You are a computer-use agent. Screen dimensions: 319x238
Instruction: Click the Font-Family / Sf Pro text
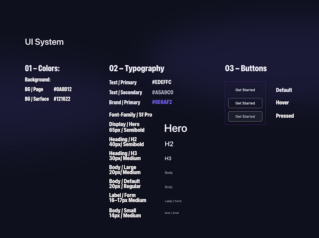click(130, 115)
